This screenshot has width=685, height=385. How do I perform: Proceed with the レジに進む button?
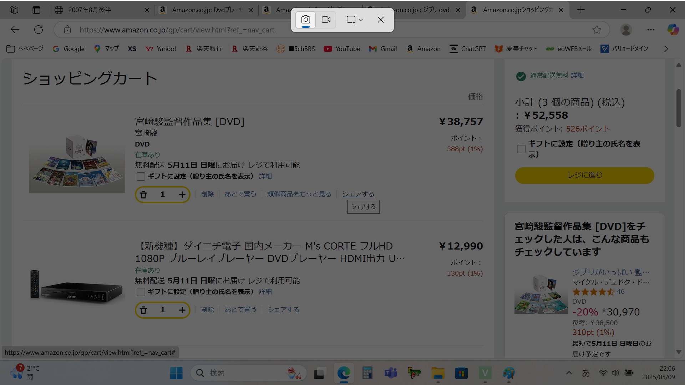click(x=584, y=175)
